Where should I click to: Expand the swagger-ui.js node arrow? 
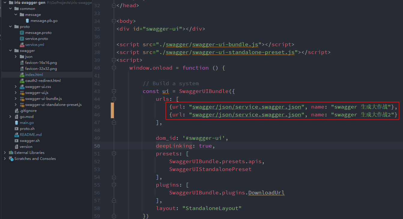tap(16, 93)
